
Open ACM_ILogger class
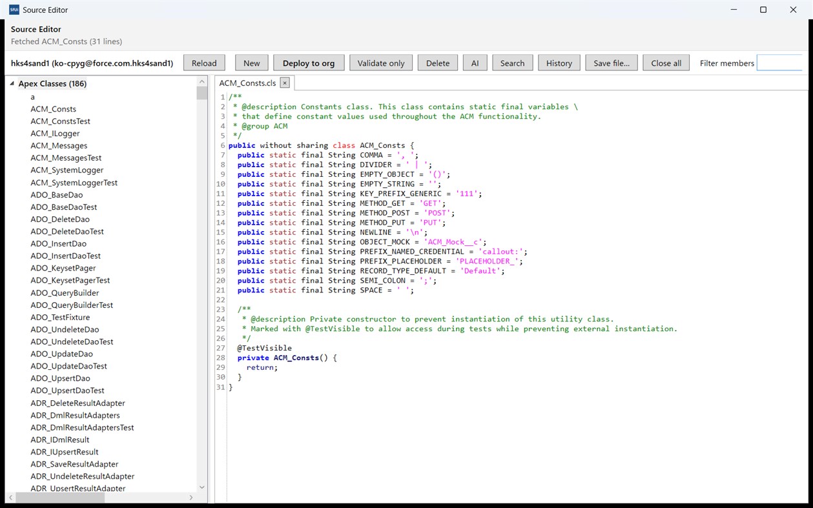click(x=56, y=134)
